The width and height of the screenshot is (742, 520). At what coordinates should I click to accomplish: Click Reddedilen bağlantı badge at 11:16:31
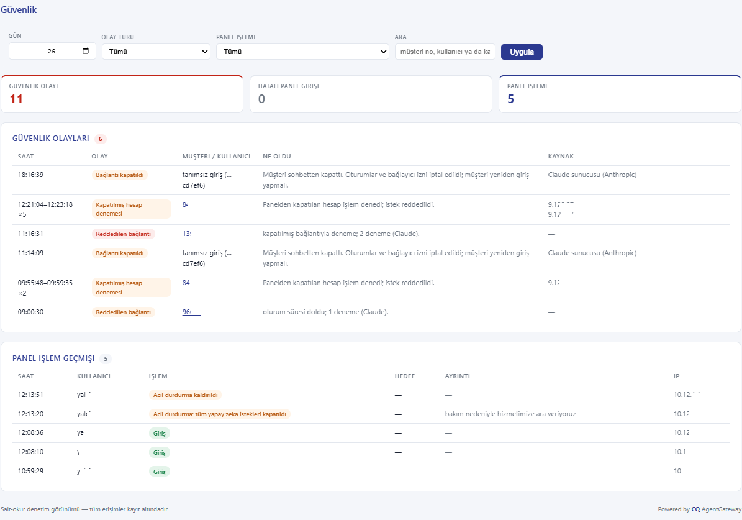123,234
